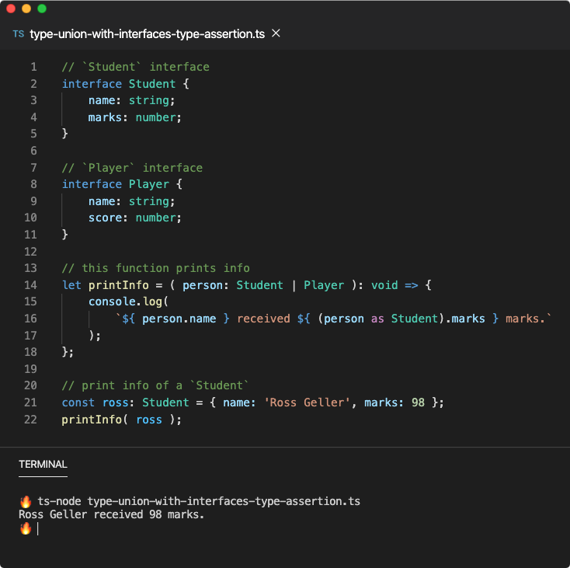Click the 'print info of a `Student`' comment

(155, 385)
